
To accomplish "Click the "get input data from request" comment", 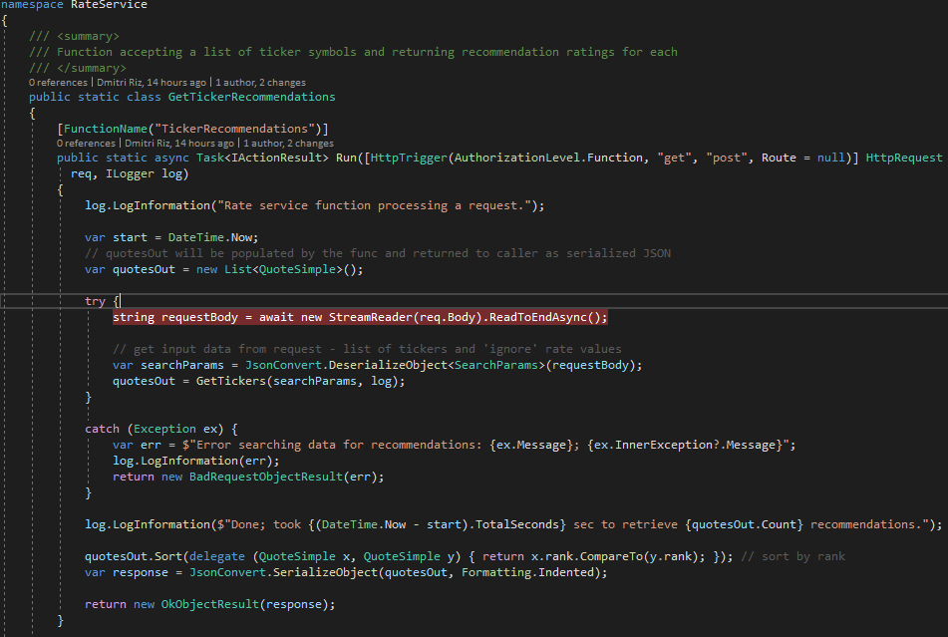I will coord(367,349).
